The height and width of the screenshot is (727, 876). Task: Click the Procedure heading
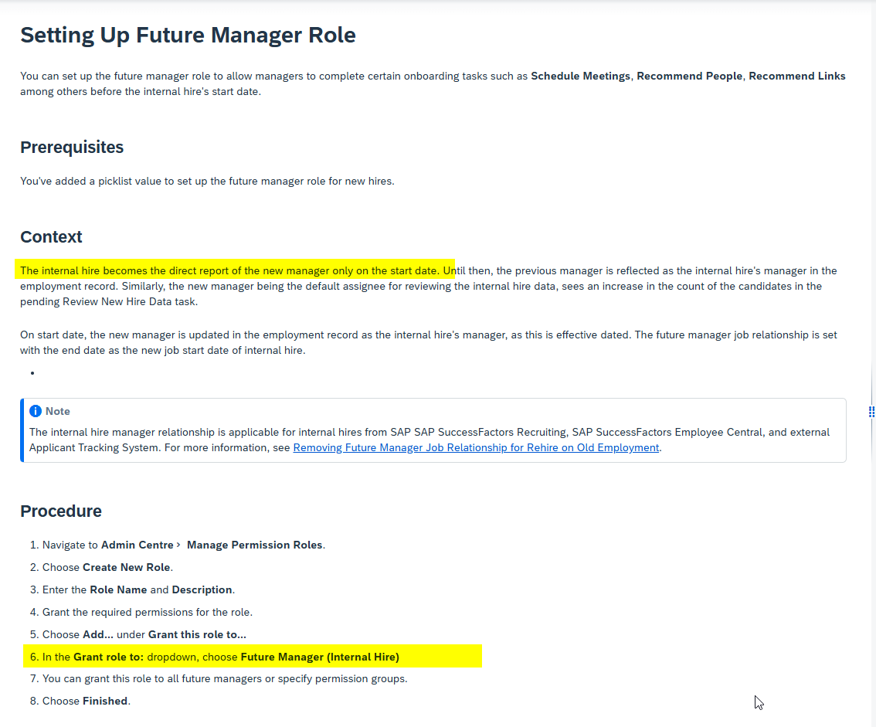[x=61, y=511]
